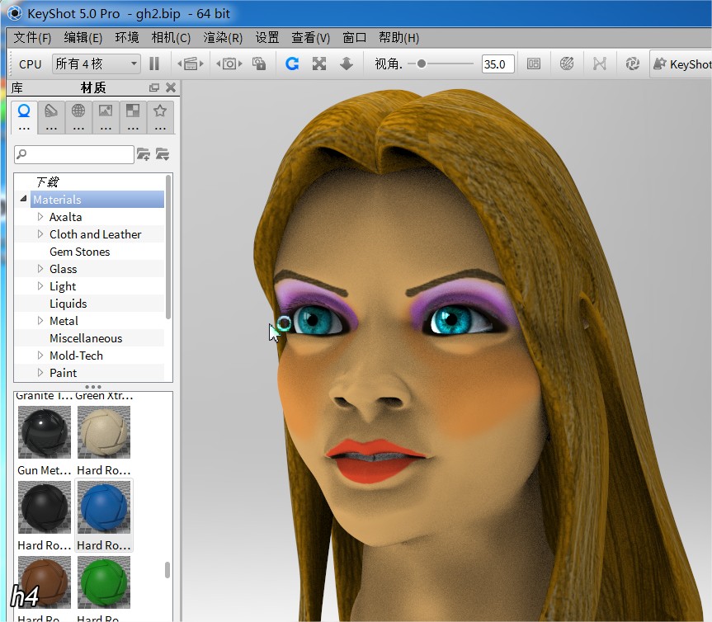Select the brown Hard Rough thumbnail
The height and width of the screenshot is (622, 712).
tap(45, 582)
